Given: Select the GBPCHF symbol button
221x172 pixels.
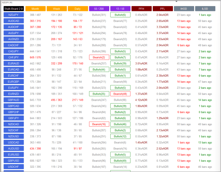Looking at the screenshot, I should (14, 112).
